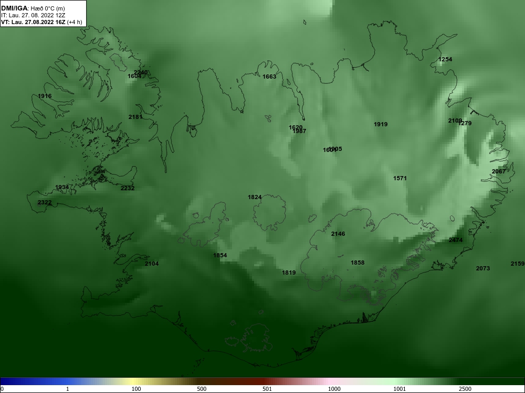Click the 2104 value in the southwest

[152, 264]
